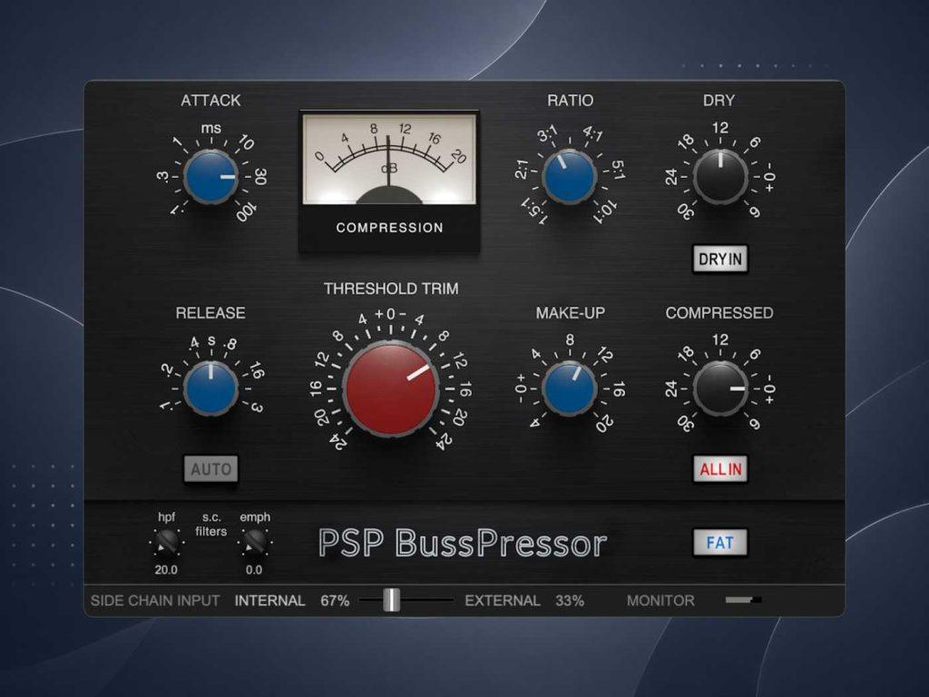Click the 30 mark on ATTACK dial
Viewport: 929px width, 697px height.
tap(260, 176)
